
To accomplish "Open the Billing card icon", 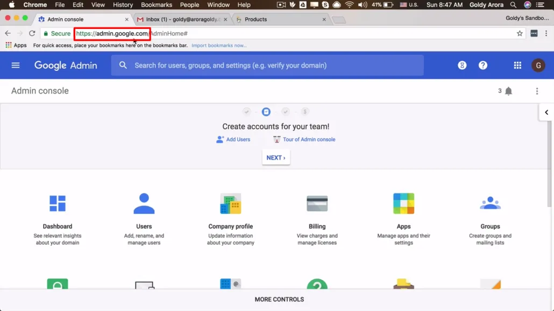I will (x=317, y=204).
